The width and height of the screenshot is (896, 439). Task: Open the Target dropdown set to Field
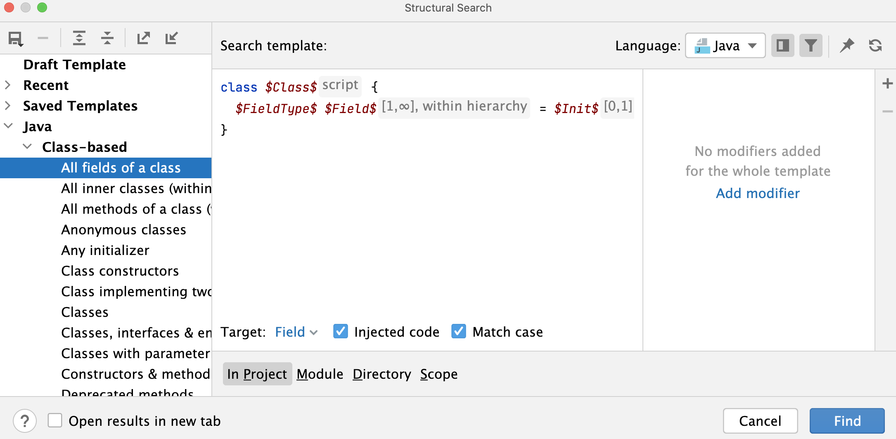click(x=296, y=332)
